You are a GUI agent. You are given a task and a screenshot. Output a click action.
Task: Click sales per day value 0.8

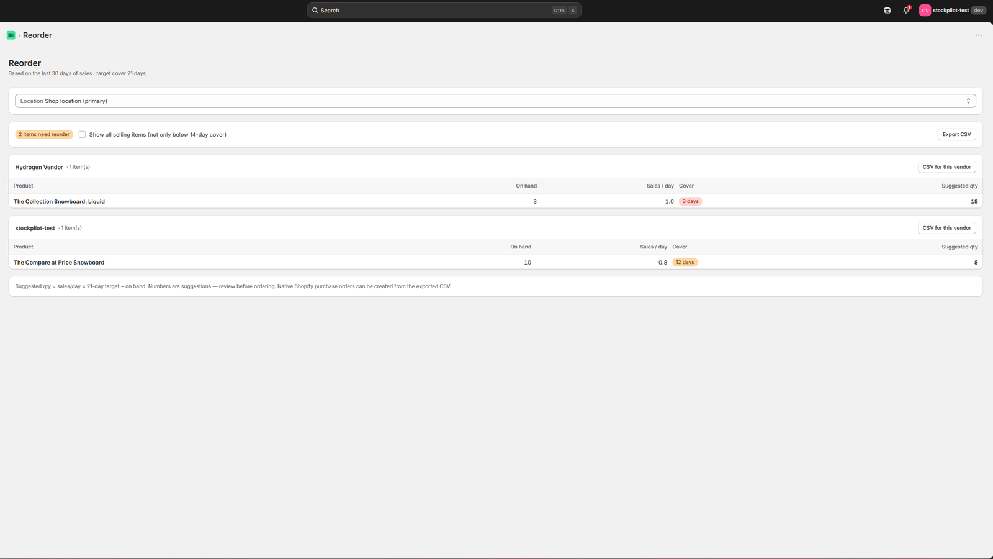pyautogui.click(x=663, y=262)
